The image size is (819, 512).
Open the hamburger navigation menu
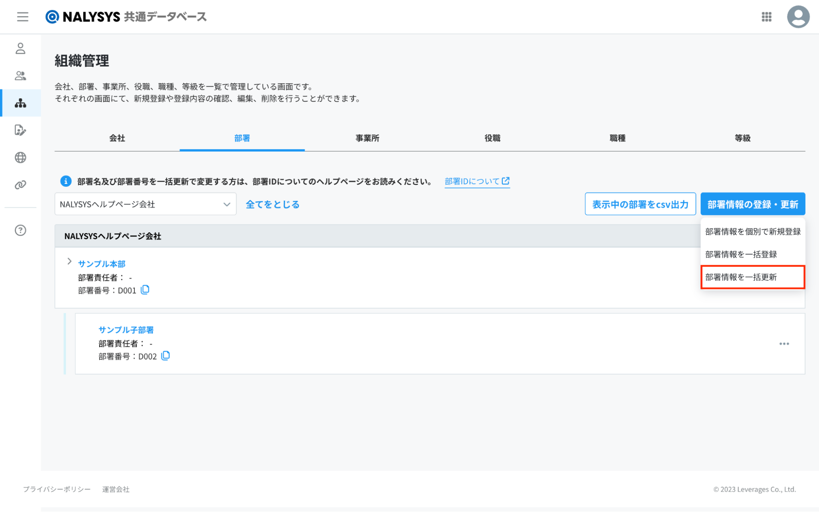point(23,17)
